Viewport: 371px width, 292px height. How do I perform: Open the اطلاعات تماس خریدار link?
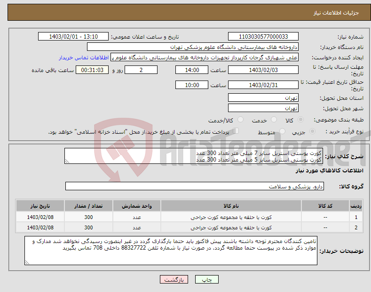[x=84, y=57]
